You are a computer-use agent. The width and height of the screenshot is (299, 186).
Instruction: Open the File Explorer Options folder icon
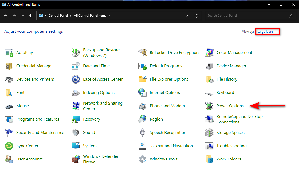(143, 79)
